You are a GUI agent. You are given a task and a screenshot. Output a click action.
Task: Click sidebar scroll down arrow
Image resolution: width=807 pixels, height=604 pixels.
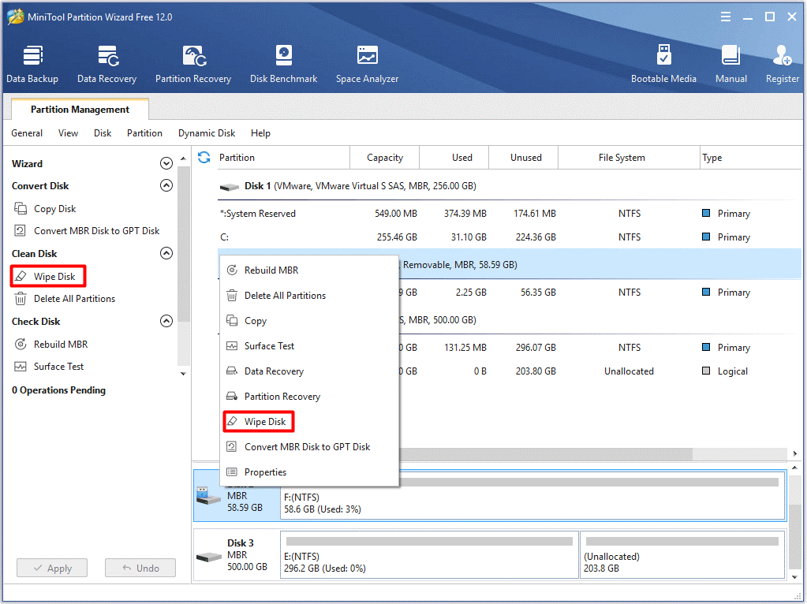coord(183,374)
